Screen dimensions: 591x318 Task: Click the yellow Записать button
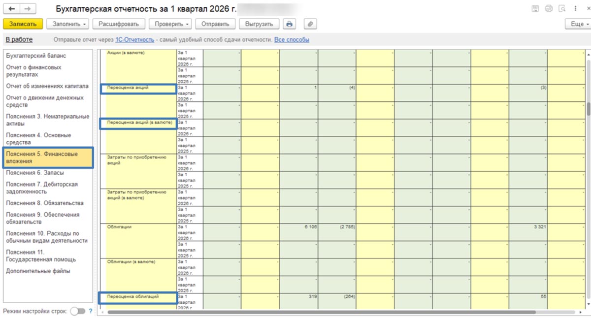click(23, 24)
